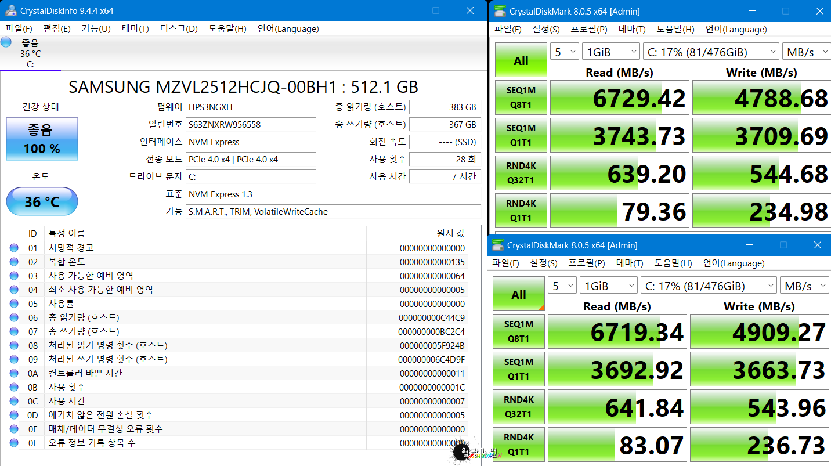
Task: Run all tests with top All button
Action: point(521,60)
